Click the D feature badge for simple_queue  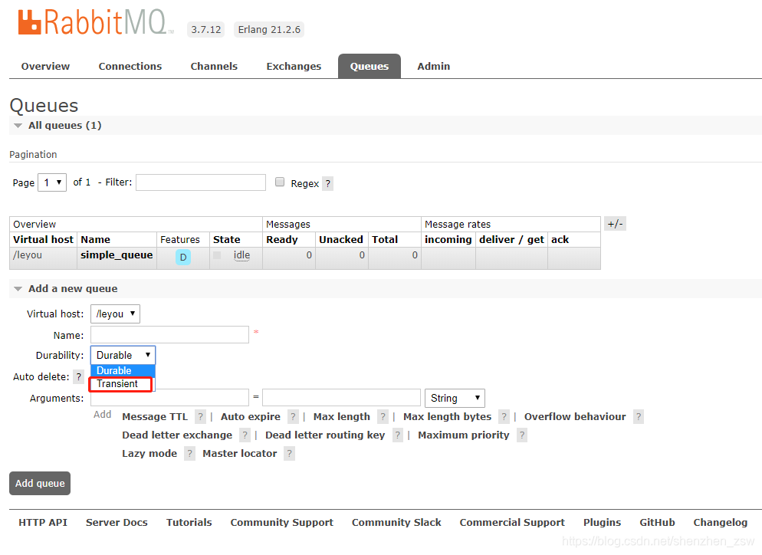click(x=183, y=257)
